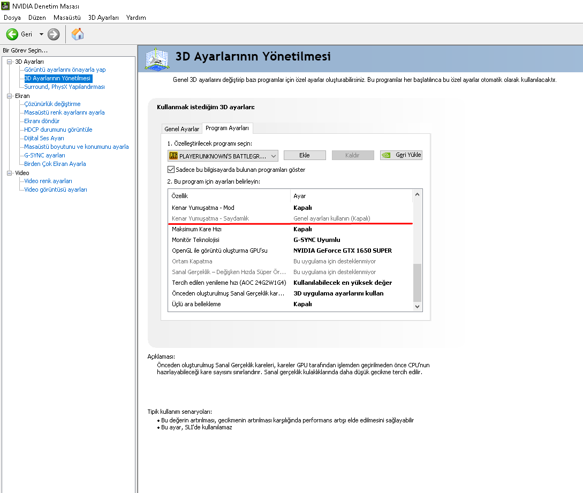Open the Dosya menu
The image size is (583, 493).
pos(12,18)
